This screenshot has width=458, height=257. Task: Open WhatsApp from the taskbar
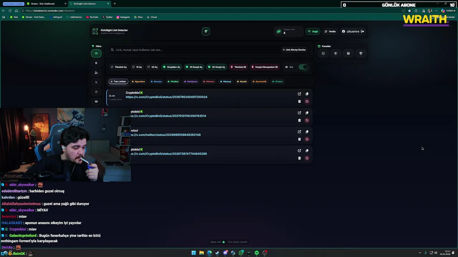tap(241, 253)
